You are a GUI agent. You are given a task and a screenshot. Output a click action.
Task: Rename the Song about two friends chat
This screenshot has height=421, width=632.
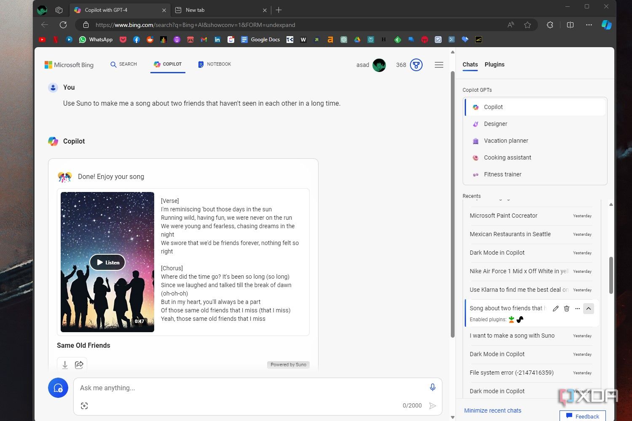pyautogui.click(x=556, y=309)
